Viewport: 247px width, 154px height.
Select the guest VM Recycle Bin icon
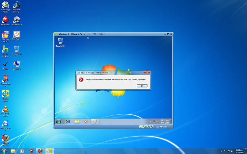pyautogui.click(x=61, y=42)
